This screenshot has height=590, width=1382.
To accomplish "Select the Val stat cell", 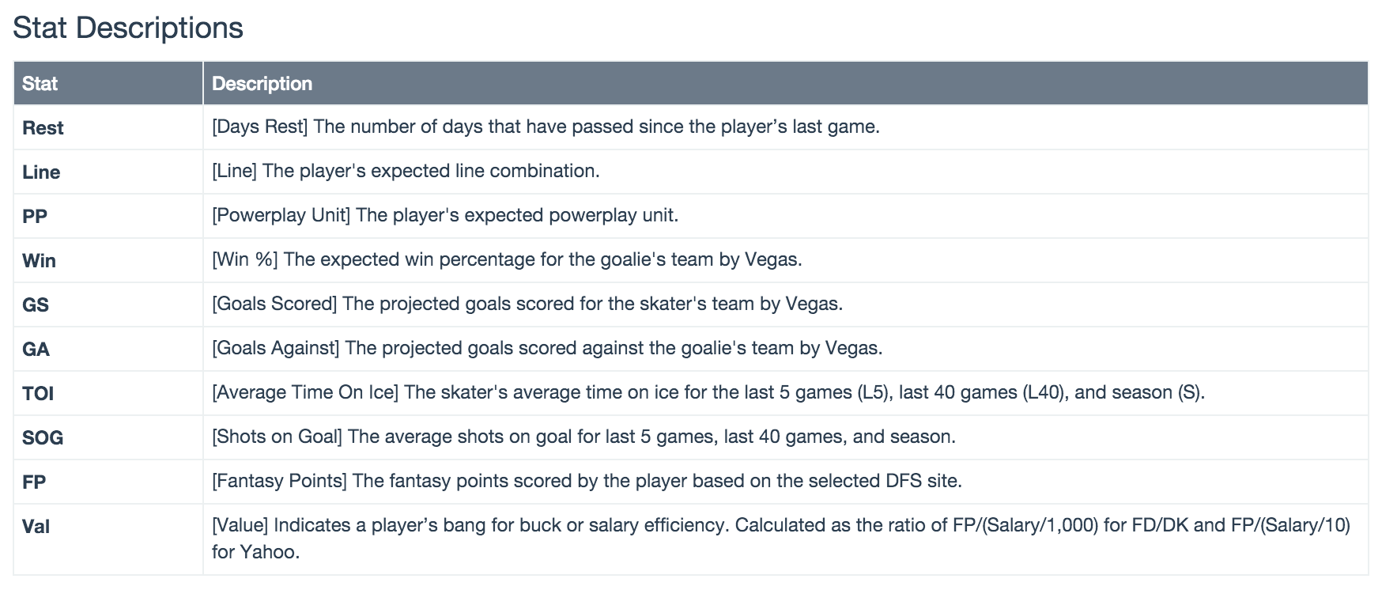I will tap(36, 527).
